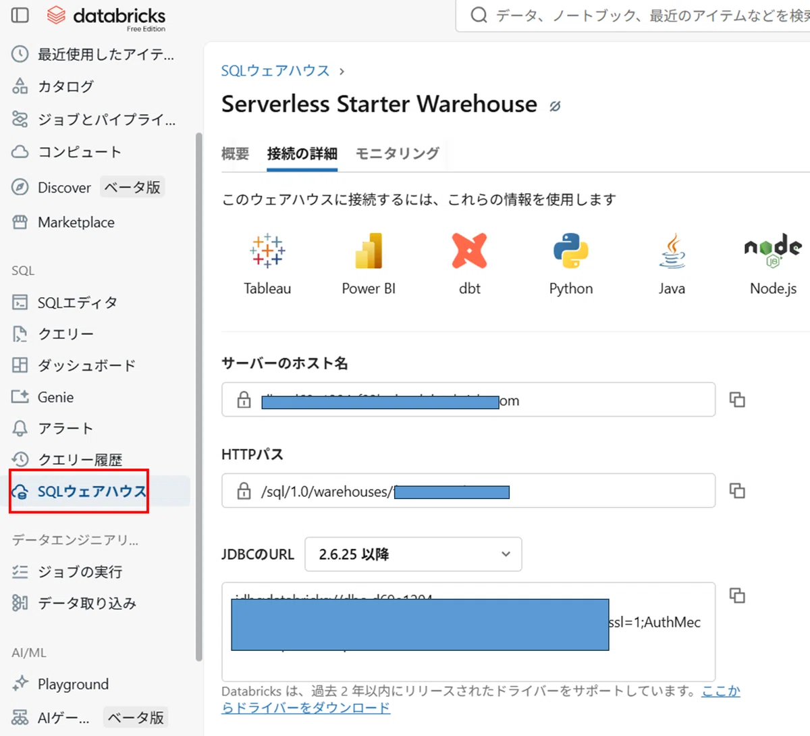Open ダッシュボード in the sidebar
Screen dimensions: 810x736
pyautogui.click(x=74, y=365)
